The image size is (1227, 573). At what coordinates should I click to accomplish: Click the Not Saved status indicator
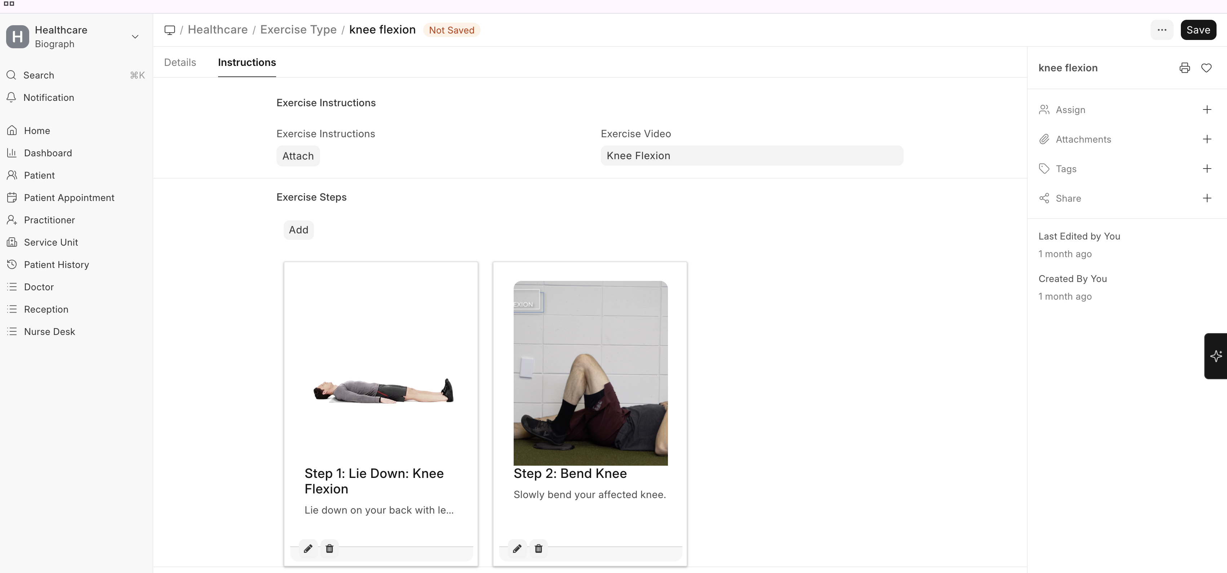click(x=451, y=30)
